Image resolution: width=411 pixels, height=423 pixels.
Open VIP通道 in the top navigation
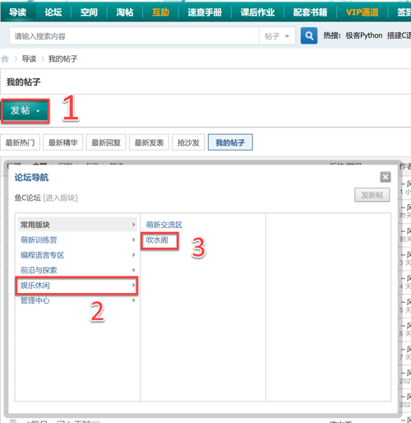(x=363, y=12)
